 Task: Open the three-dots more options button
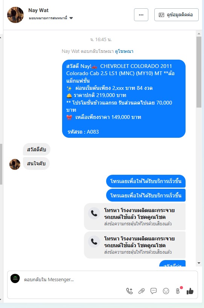tap(141, 15)
